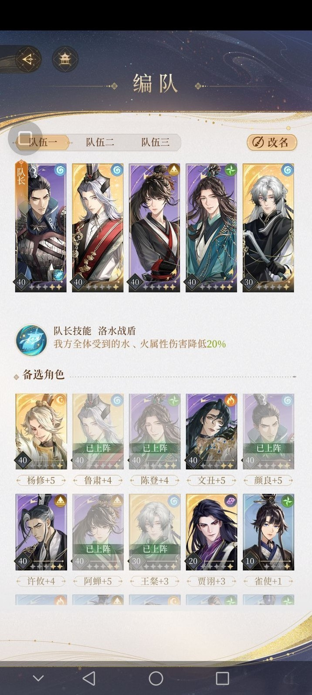The height and width of the screenshot is (695, 312).
Task: Select the level 30 white-haired team member
Action: pyautogui.click(x=268, y=227)
